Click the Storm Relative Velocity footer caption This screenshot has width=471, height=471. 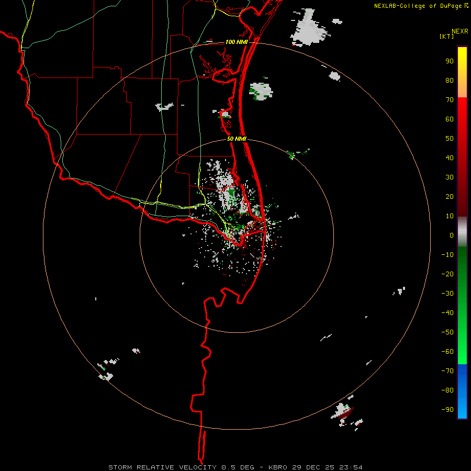[235, 467]
